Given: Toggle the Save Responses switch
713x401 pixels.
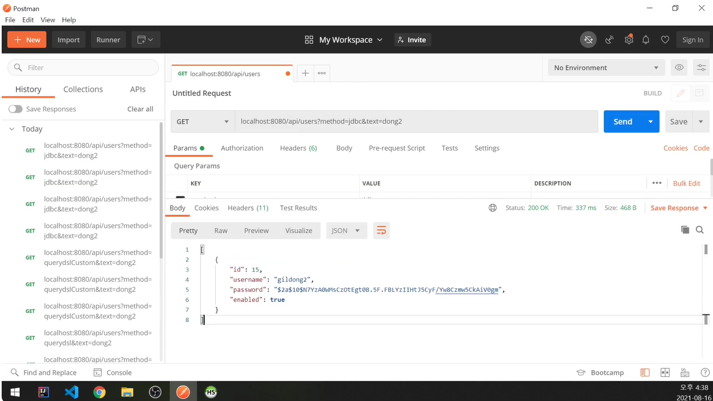Looking at the screenshot, I should [15, 109].
